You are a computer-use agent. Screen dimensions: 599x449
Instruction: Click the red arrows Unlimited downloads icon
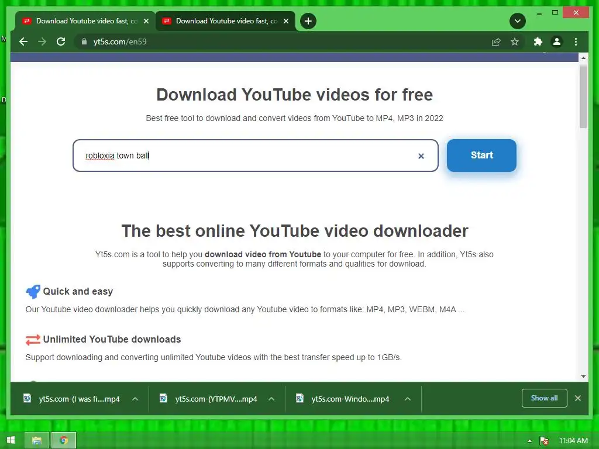pyautogui.click(x=33, y=340)
